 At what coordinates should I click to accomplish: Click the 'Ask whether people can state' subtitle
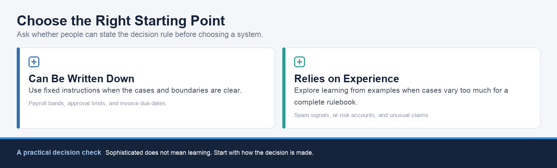[x=140, y=35]
